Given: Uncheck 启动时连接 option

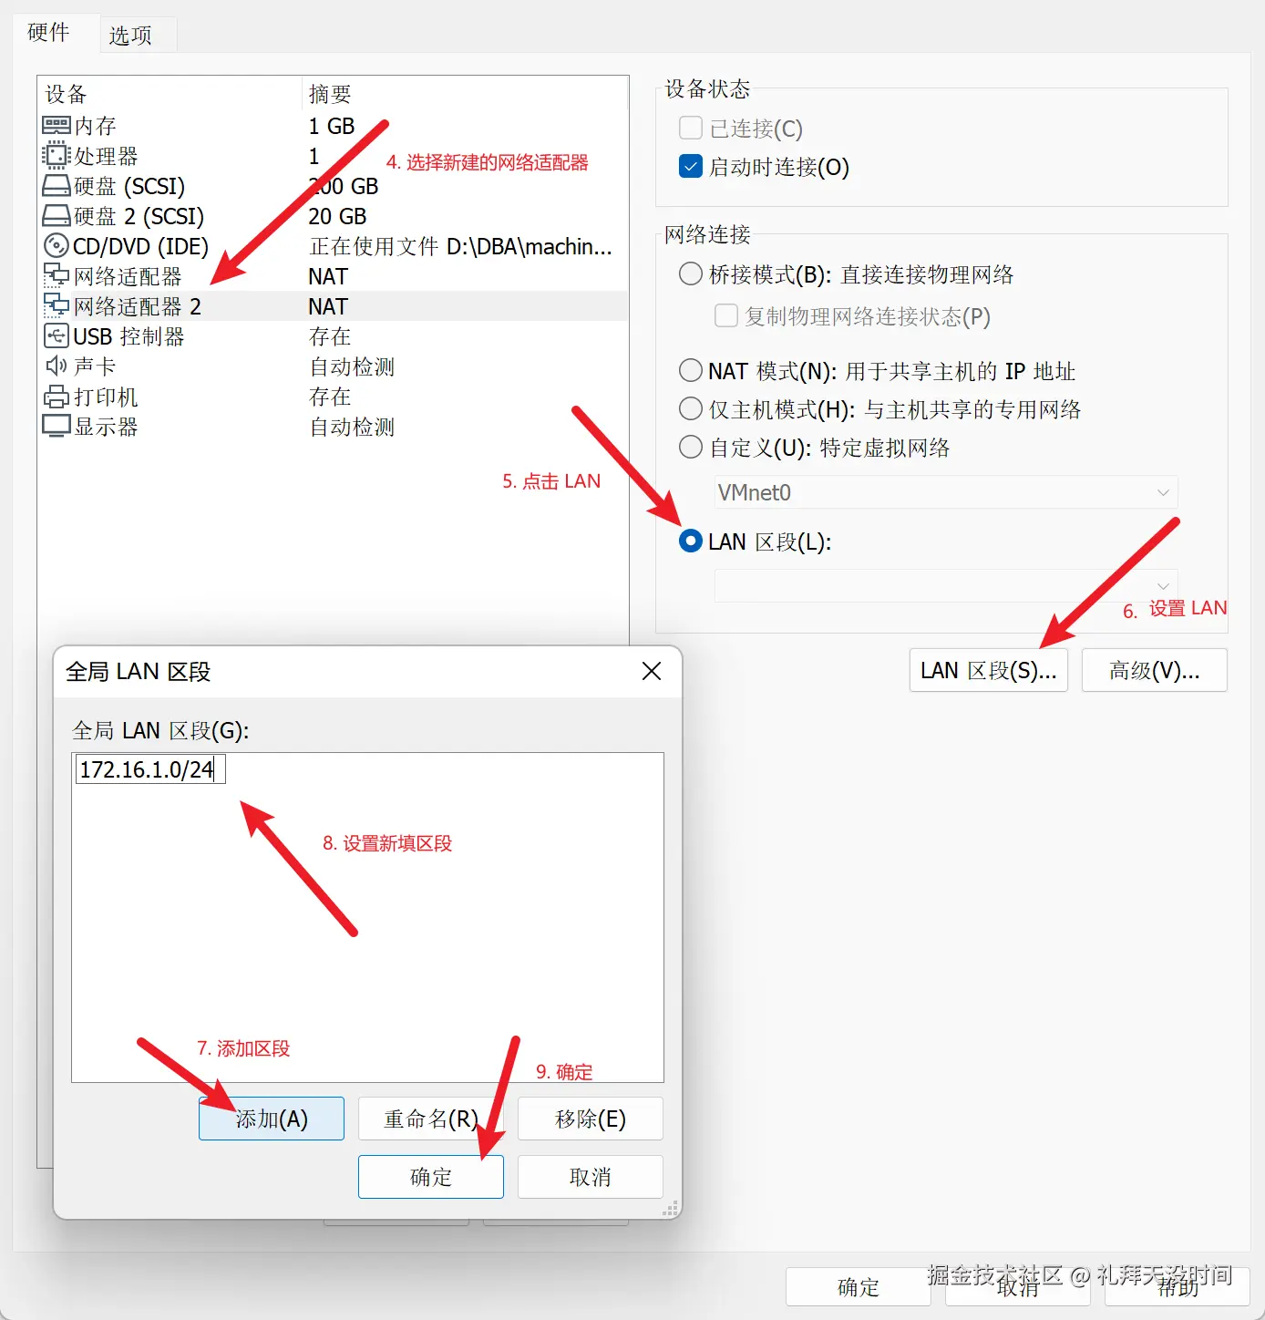Looking at the screenshot, I should [690, 167].
